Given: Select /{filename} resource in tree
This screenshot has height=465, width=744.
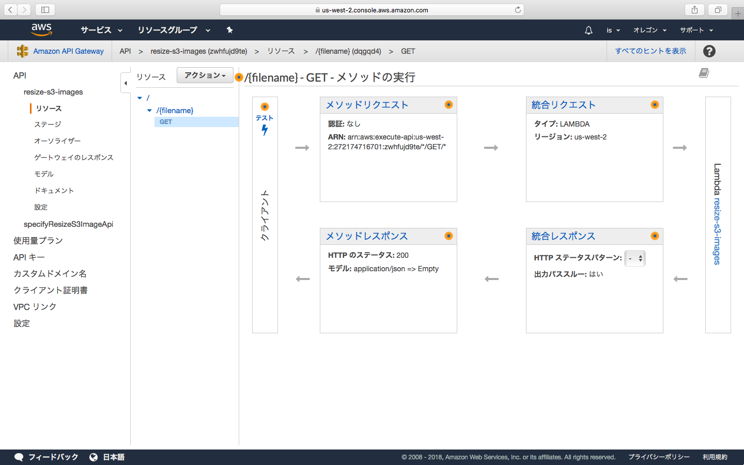Looking at the screenshot, I should 175,111.
